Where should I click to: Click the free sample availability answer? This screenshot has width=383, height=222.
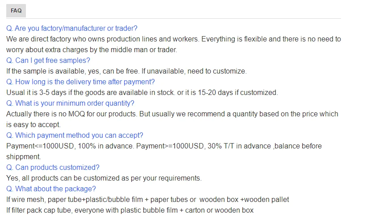click(126, 71)
